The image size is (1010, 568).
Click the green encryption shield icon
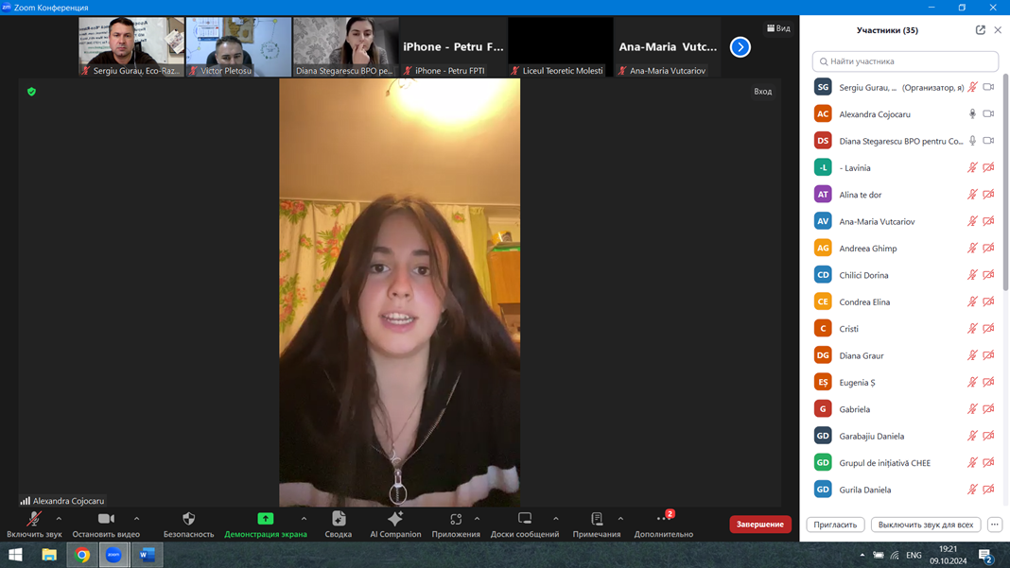coord(31,92)
